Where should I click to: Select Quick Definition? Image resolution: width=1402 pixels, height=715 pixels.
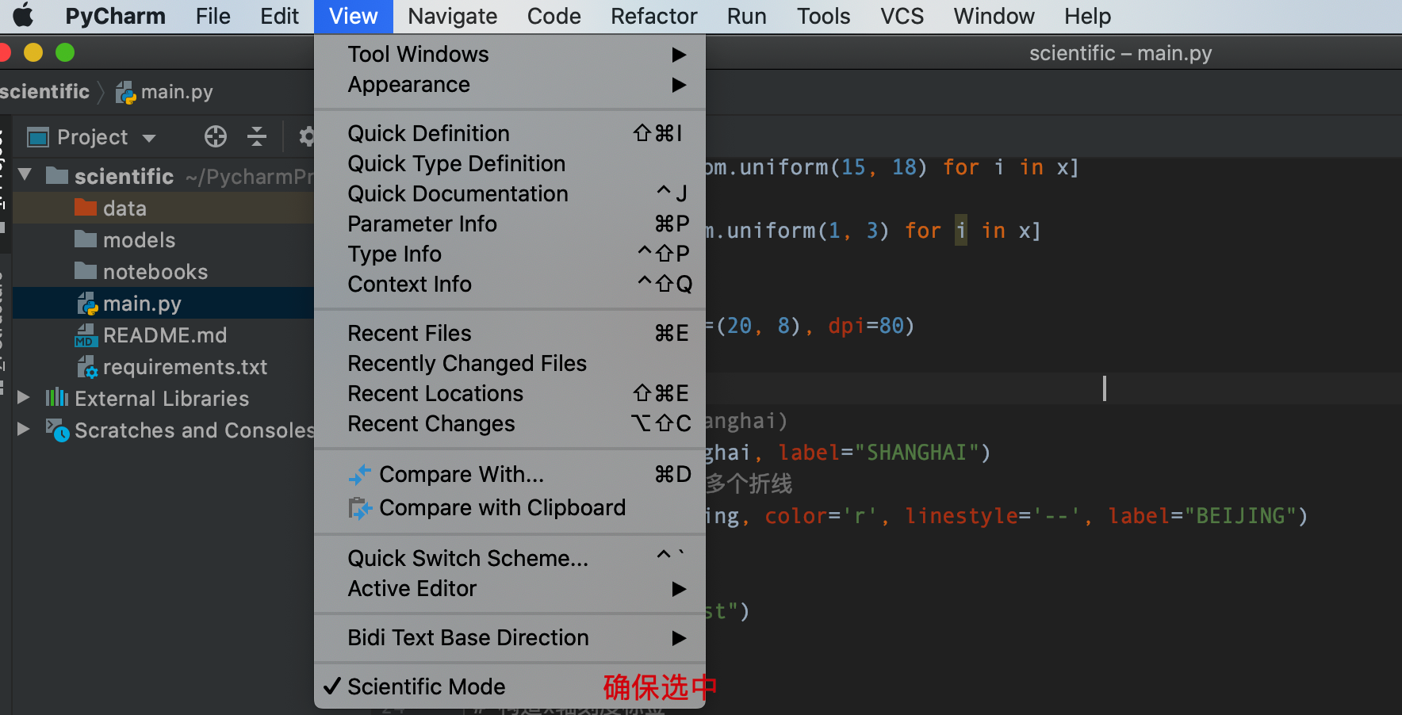pos(510,133)
